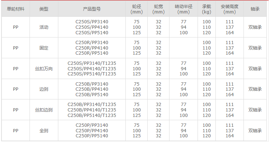This screenshot has height=145, width=269.
Task: Click the 单轮材料 column header
Action: pos(16,9)
